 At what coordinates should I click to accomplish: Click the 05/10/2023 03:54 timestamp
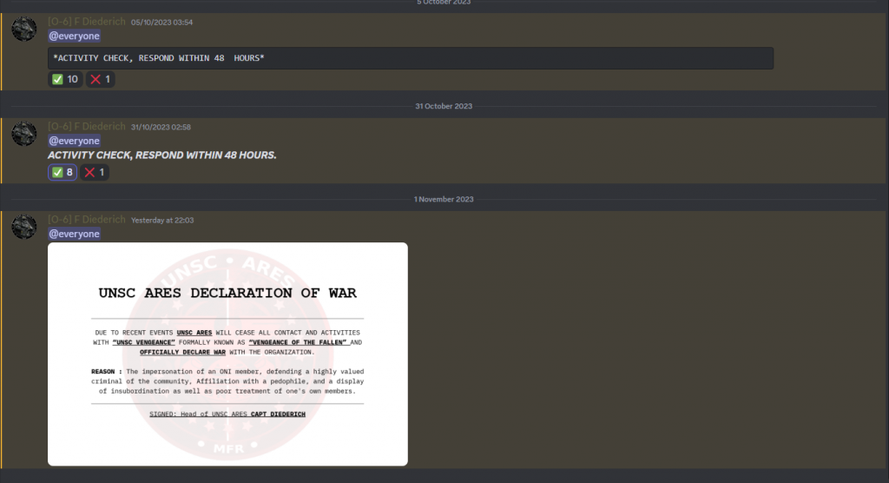(161, 23)
